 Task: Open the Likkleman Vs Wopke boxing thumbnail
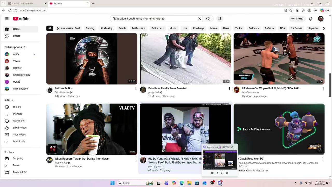pyautogui.click(x=279, y=59)
